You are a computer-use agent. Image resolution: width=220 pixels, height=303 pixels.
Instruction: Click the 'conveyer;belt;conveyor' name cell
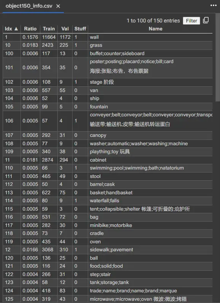point(150,121)
